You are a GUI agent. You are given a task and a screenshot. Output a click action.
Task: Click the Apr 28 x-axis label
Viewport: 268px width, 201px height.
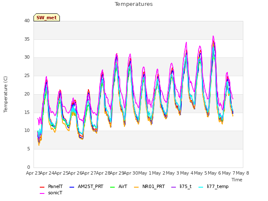point(103,173)
